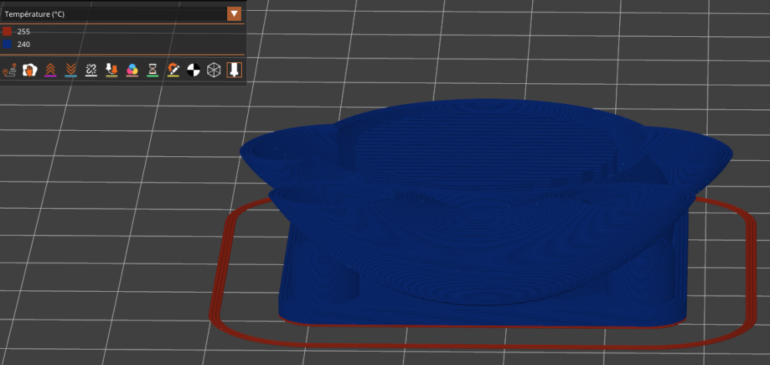Viewport: 770px width, 365px height.
Task: Click the blue 240 temperature color swatch
Action: (7, 44)
